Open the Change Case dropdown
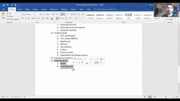The width and height of the screenshot is (180, 101). pos(48,14)
